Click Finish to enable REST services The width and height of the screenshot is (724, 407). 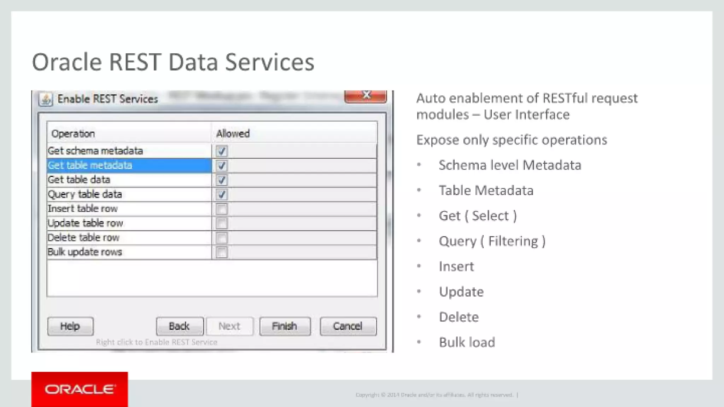pyautogui.click(x=285, y=326)
